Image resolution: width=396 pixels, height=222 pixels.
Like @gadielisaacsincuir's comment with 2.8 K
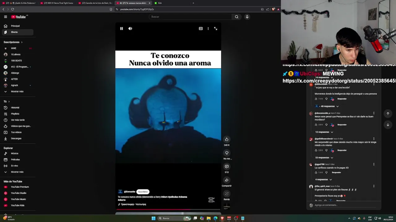coord(316,150)
